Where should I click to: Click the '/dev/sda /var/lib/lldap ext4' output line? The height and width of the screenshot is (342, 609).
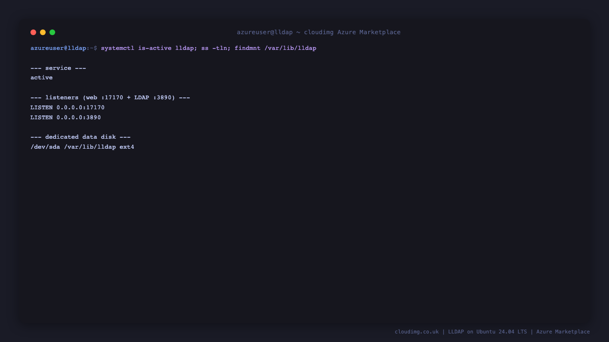pos(82,147)
